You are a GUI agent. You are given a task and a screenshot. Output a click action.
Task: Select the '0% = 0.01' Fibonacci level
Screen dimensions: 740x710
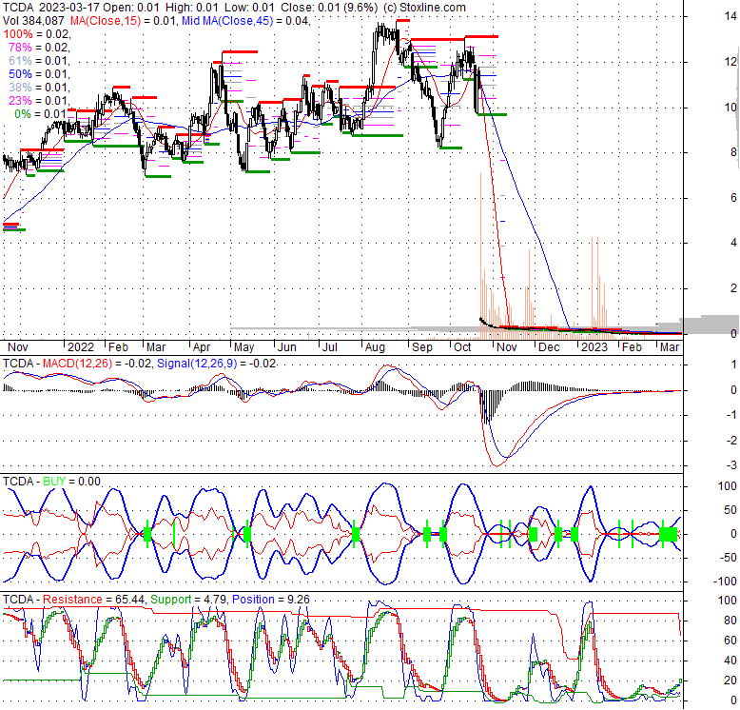tap(41, 114)
